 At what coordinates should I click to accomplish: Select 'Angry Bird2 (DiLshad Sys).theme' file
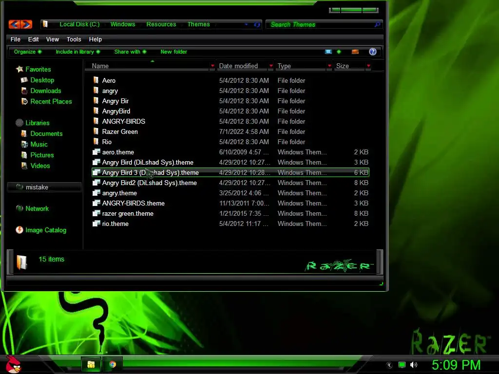pyautogui.click(x=230, y=183)
